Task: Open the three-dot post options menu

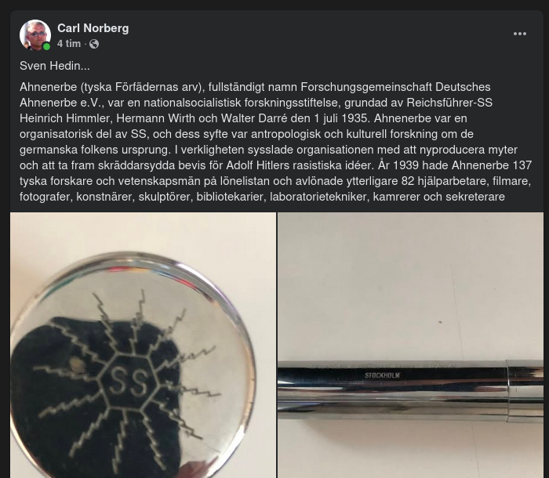Action: pyautogui.click(x=519, y=34)
